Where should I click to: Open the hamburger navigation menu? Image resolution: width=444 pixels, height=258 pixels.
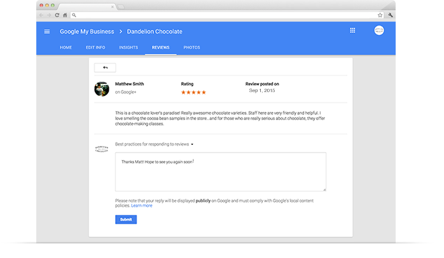[x=47, y=31]
